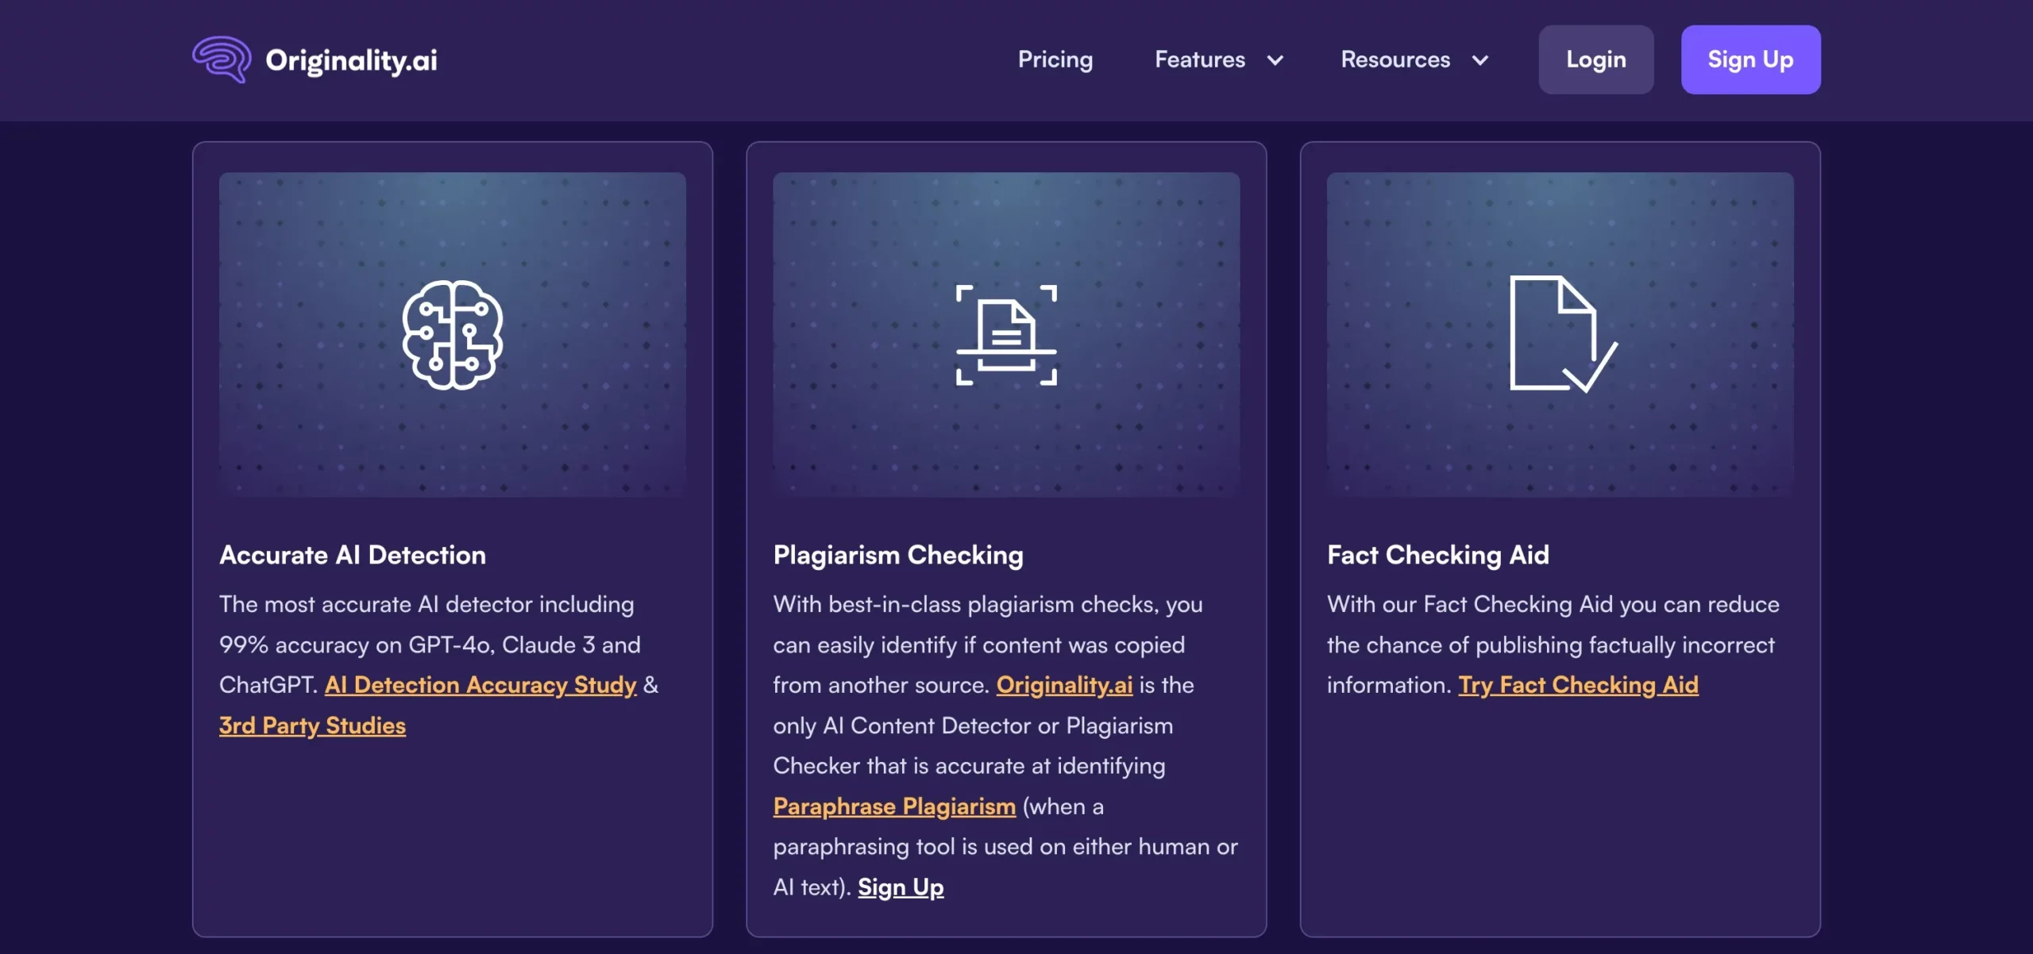Open the AI Detection Accuracy Study link
The image size is (2033, 954).
480,685
